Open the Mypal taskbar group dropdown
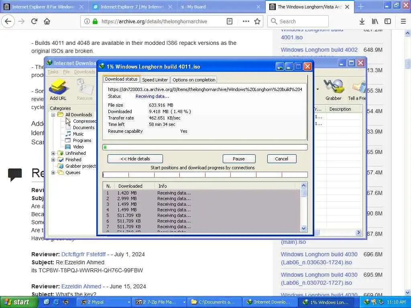 pyautogui.click(x=129, y=302)
